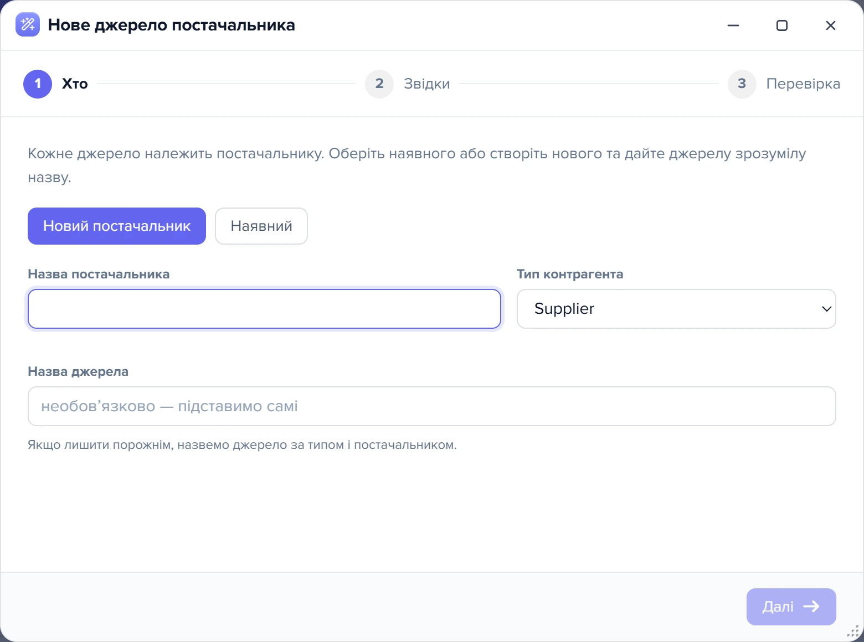The image size is (864, 642).
Task: Go to step 2 Звідки
Action: tap(408, 84)
